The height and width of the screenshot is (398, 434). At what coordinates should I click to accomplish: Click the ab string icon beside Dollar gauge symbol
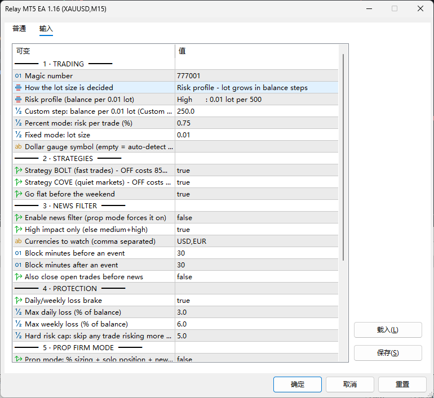coord(18,146)
